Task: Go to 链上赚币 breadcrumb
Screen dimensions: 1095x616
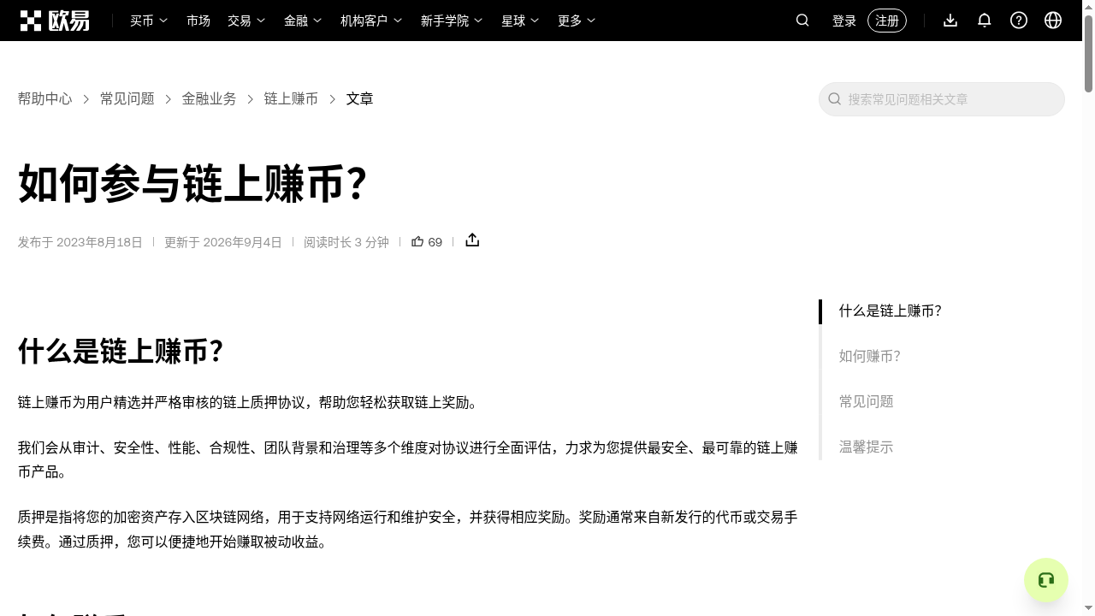Action: click(x=292, y=99)
